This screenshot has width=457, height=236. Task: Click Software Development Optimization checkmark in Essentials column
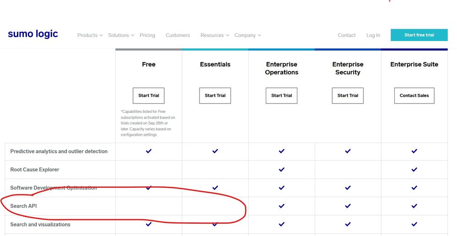point(215,188)
